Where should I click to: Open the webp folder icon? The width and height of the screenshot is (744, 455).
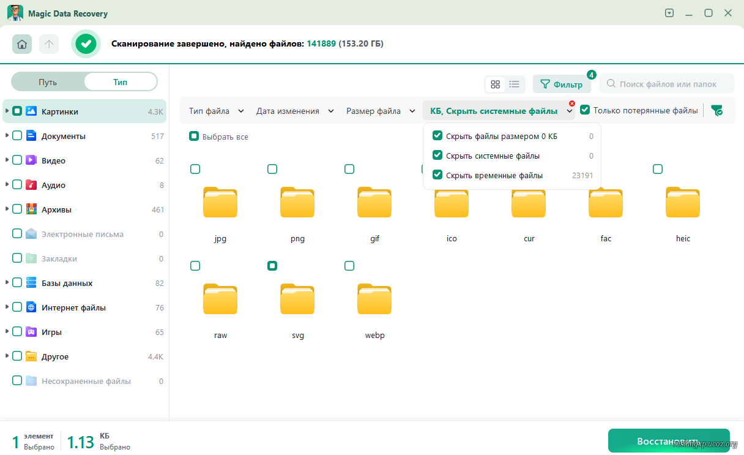(374, 299)
